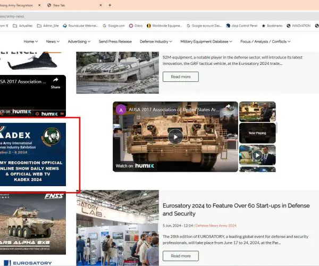319x266 pixels.
Task: Open Military Equipment Database menu
Action: pos(206,41)
